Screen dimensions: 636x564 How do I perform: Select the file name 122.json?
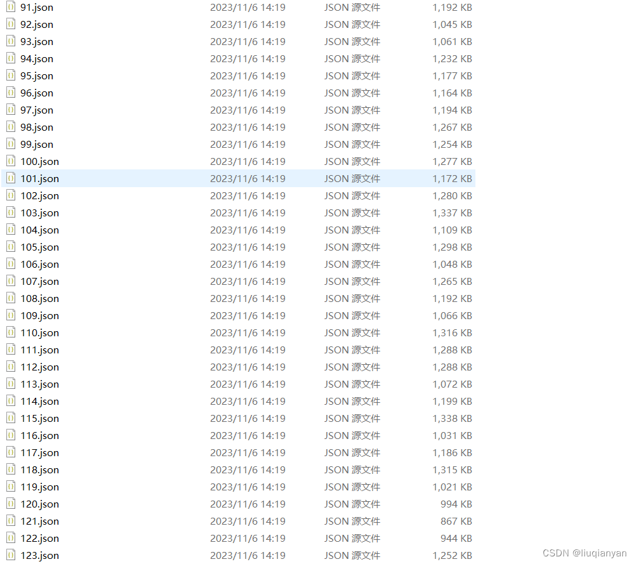(x=40, y=539)
